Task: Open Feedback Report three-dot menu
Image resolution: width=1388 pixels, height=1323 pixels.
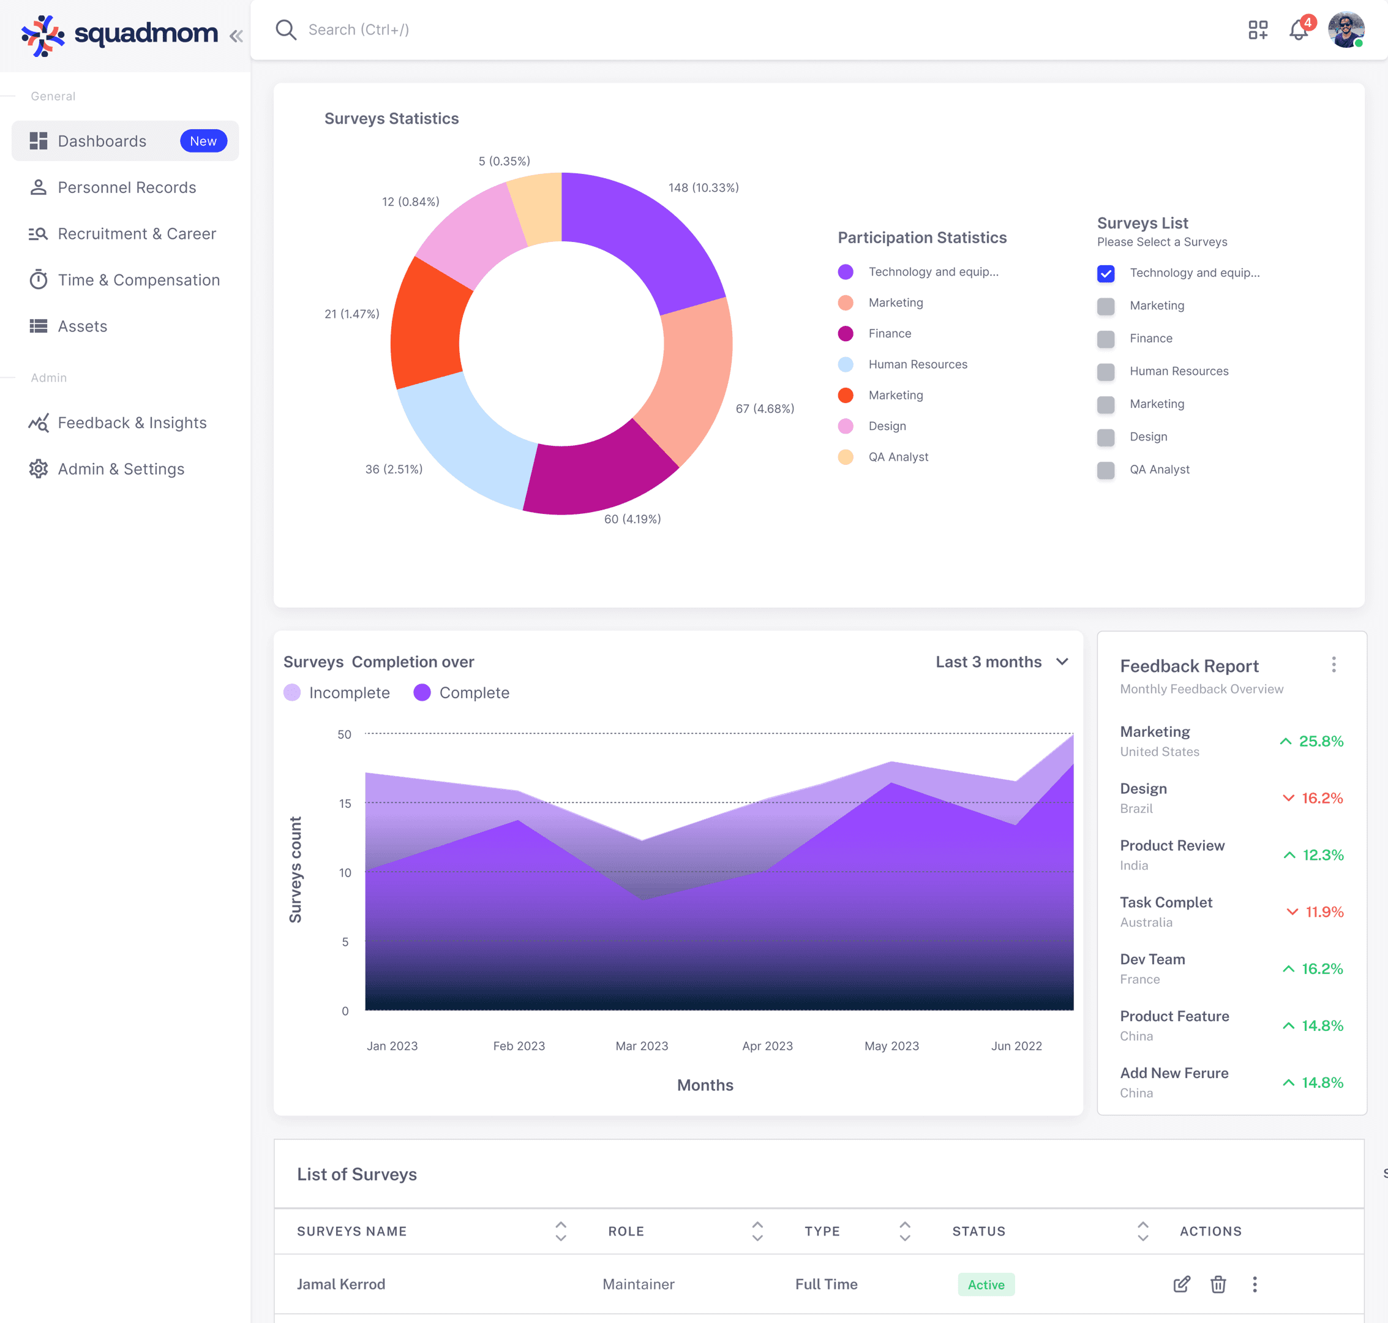Action: pyautogui.click(x=1333, y=665)
